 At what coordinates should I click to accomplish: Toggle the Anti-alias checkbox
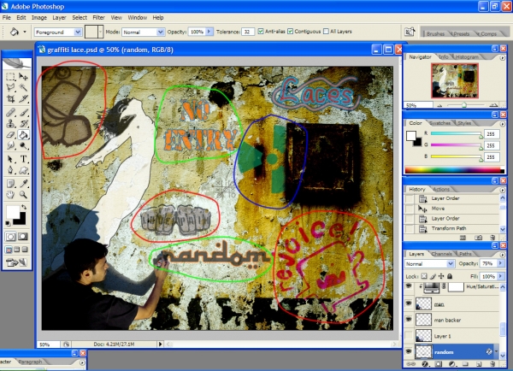(261, 32)
